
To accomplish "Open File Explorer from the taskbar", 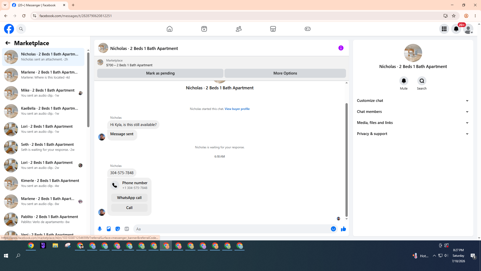I will point(55,246).
